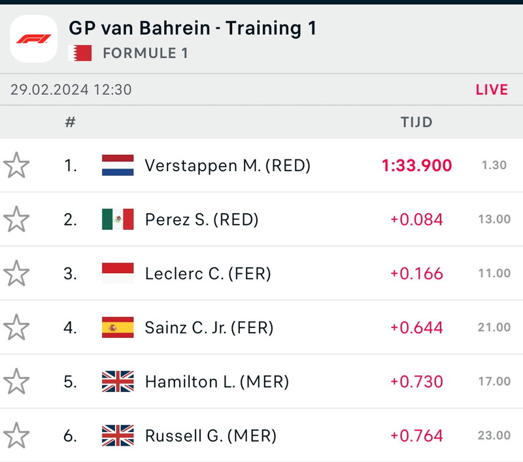Star Leclerc as a favorite
The image size is (523, 462).
pos(16,274)
